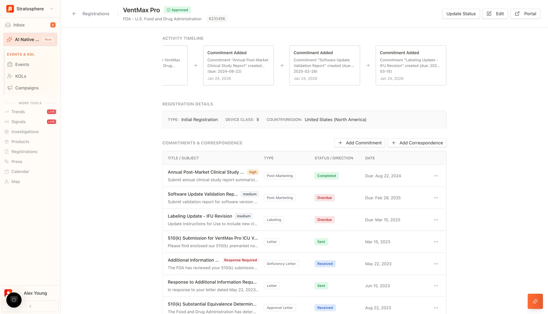Image resolution: width=548 pixels, height=314 pixels.
Task: Collapse the sidebar with the bottom chevron
Action: coord(30,306)
